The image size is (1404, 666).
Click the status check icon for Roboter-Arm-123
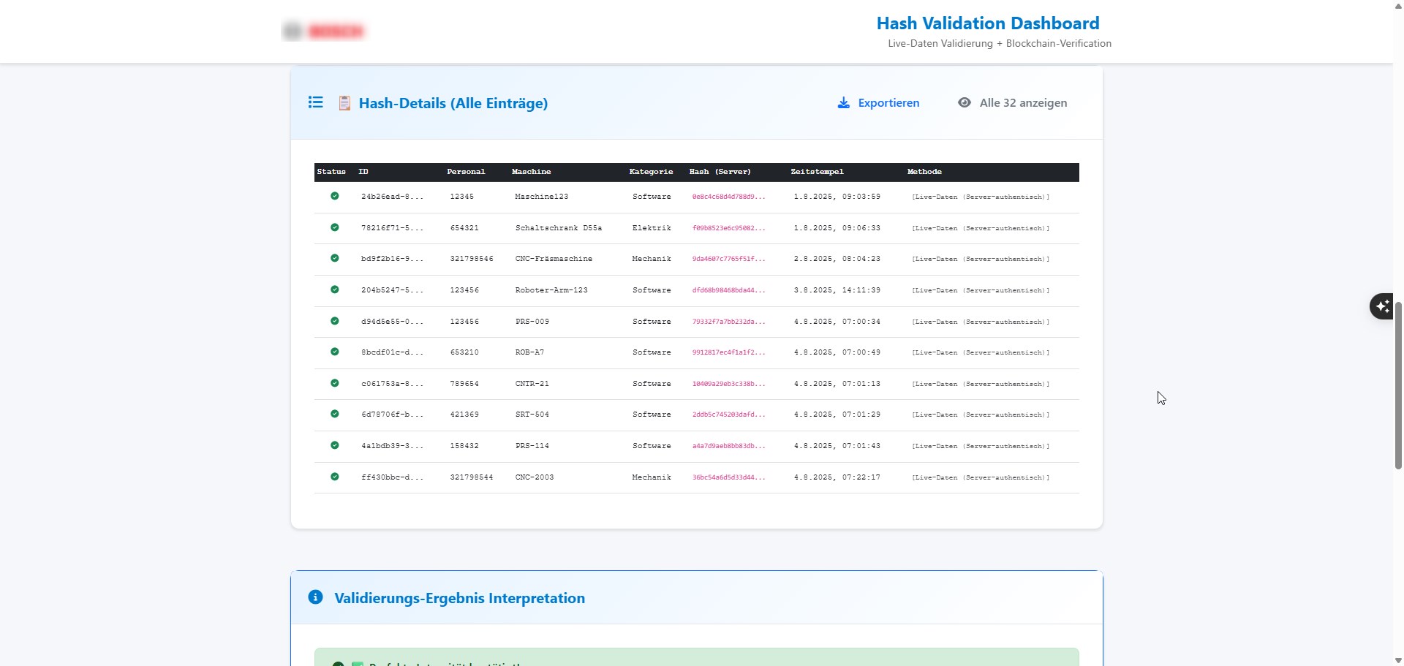point(335,290)
